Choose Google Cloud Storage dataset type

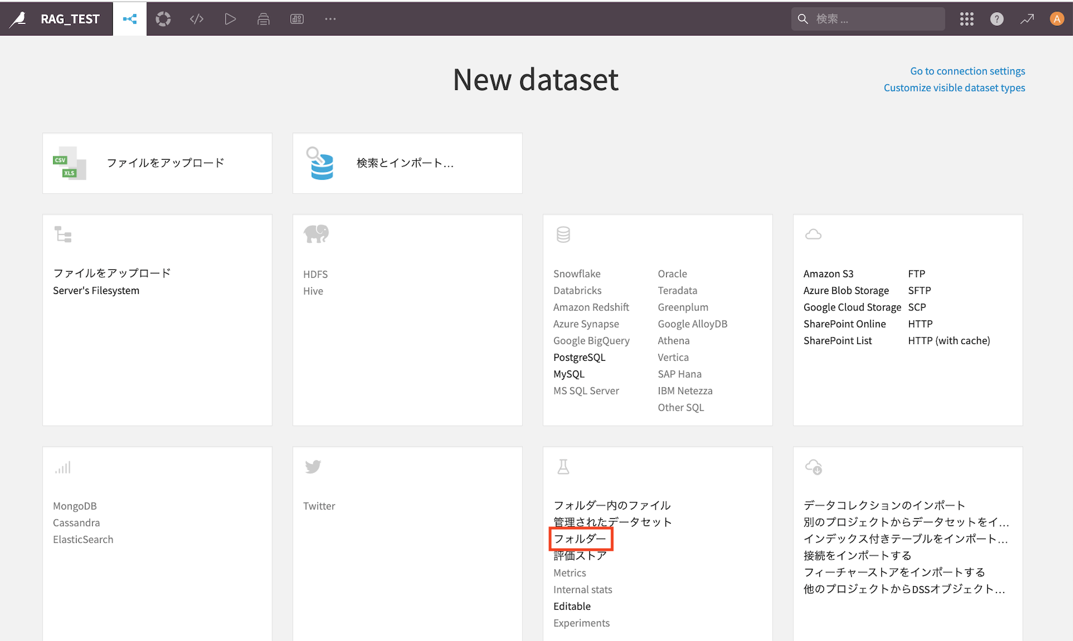(852, 307)
